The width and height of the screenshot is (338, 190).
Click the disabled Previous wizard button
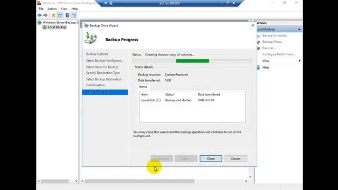pyautogui.click(x=162, y=158)
